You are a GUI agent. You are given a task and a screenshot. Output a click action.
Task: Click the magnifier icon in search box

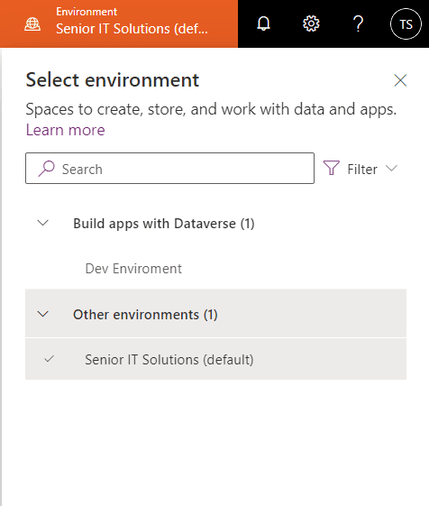[x=46, y=169]
